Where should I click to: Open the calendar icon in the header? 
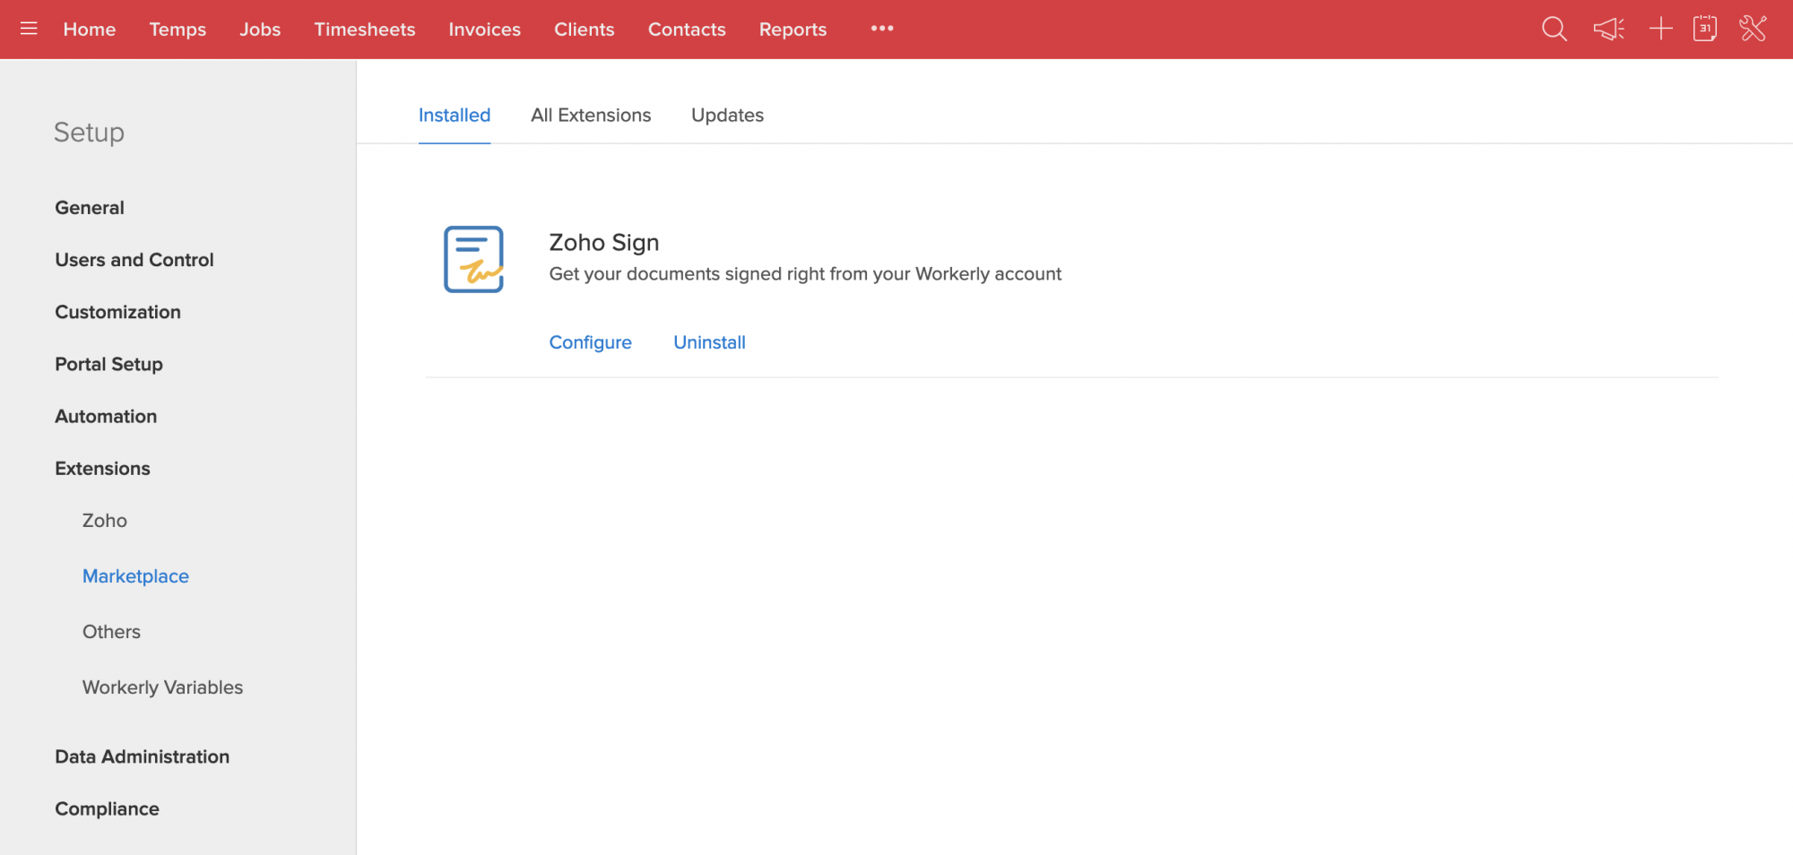(x=1705, y=29)
